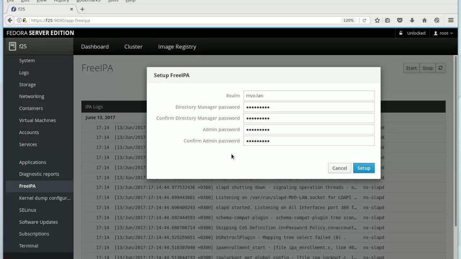The image size is (461, 259).
Task: Open the Pocket icon in toolbar
Action: click(x=400, y=21)
